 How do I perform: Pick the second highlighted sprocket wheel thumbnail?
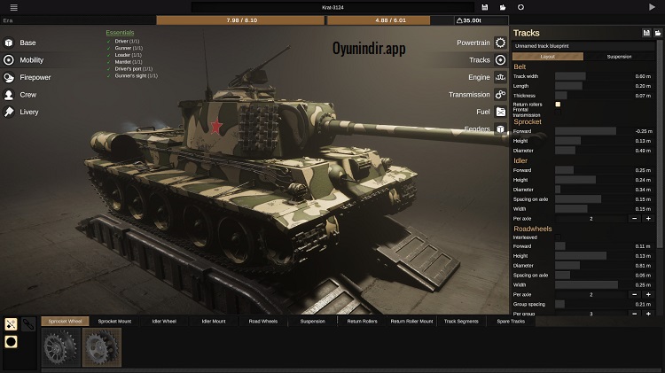[102, 347]
